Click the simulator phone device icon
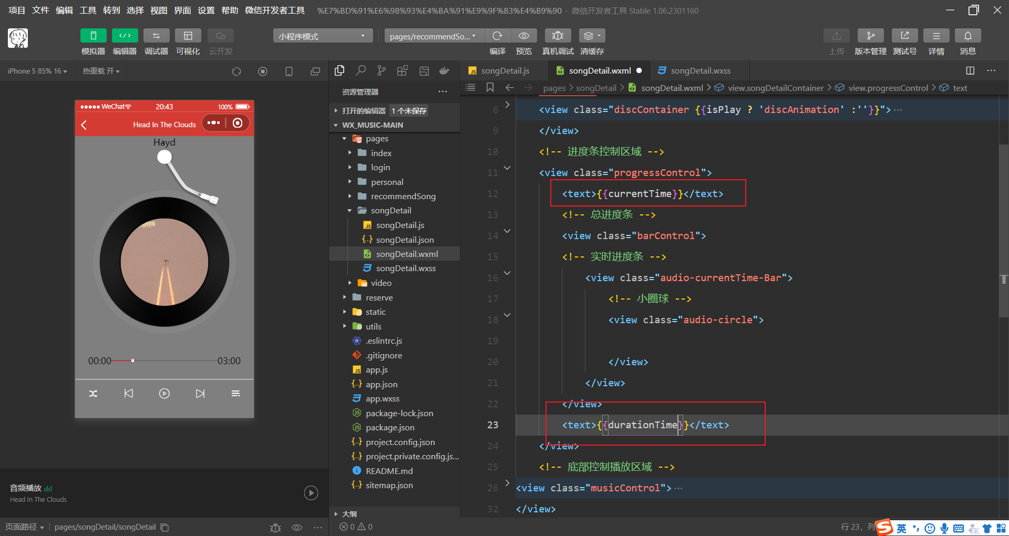This screenshot has width=1009, height=536. point(289,71)
